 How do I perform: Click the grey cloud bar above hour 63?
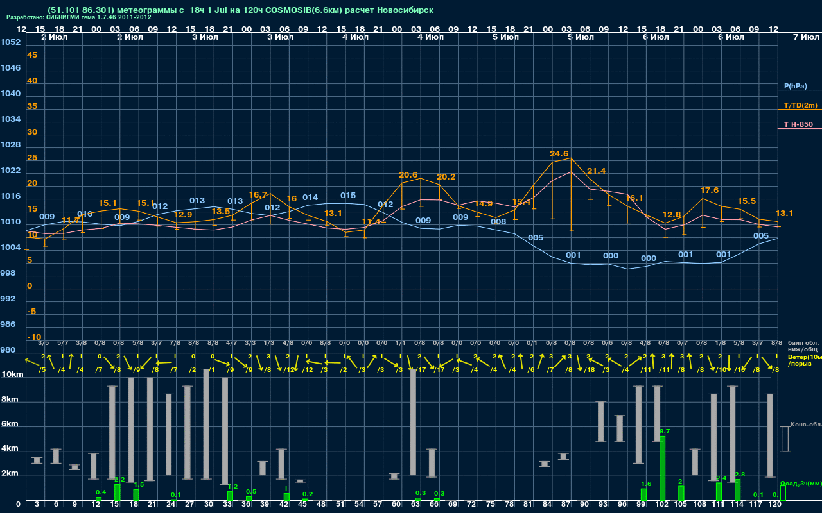coord(413,423)
